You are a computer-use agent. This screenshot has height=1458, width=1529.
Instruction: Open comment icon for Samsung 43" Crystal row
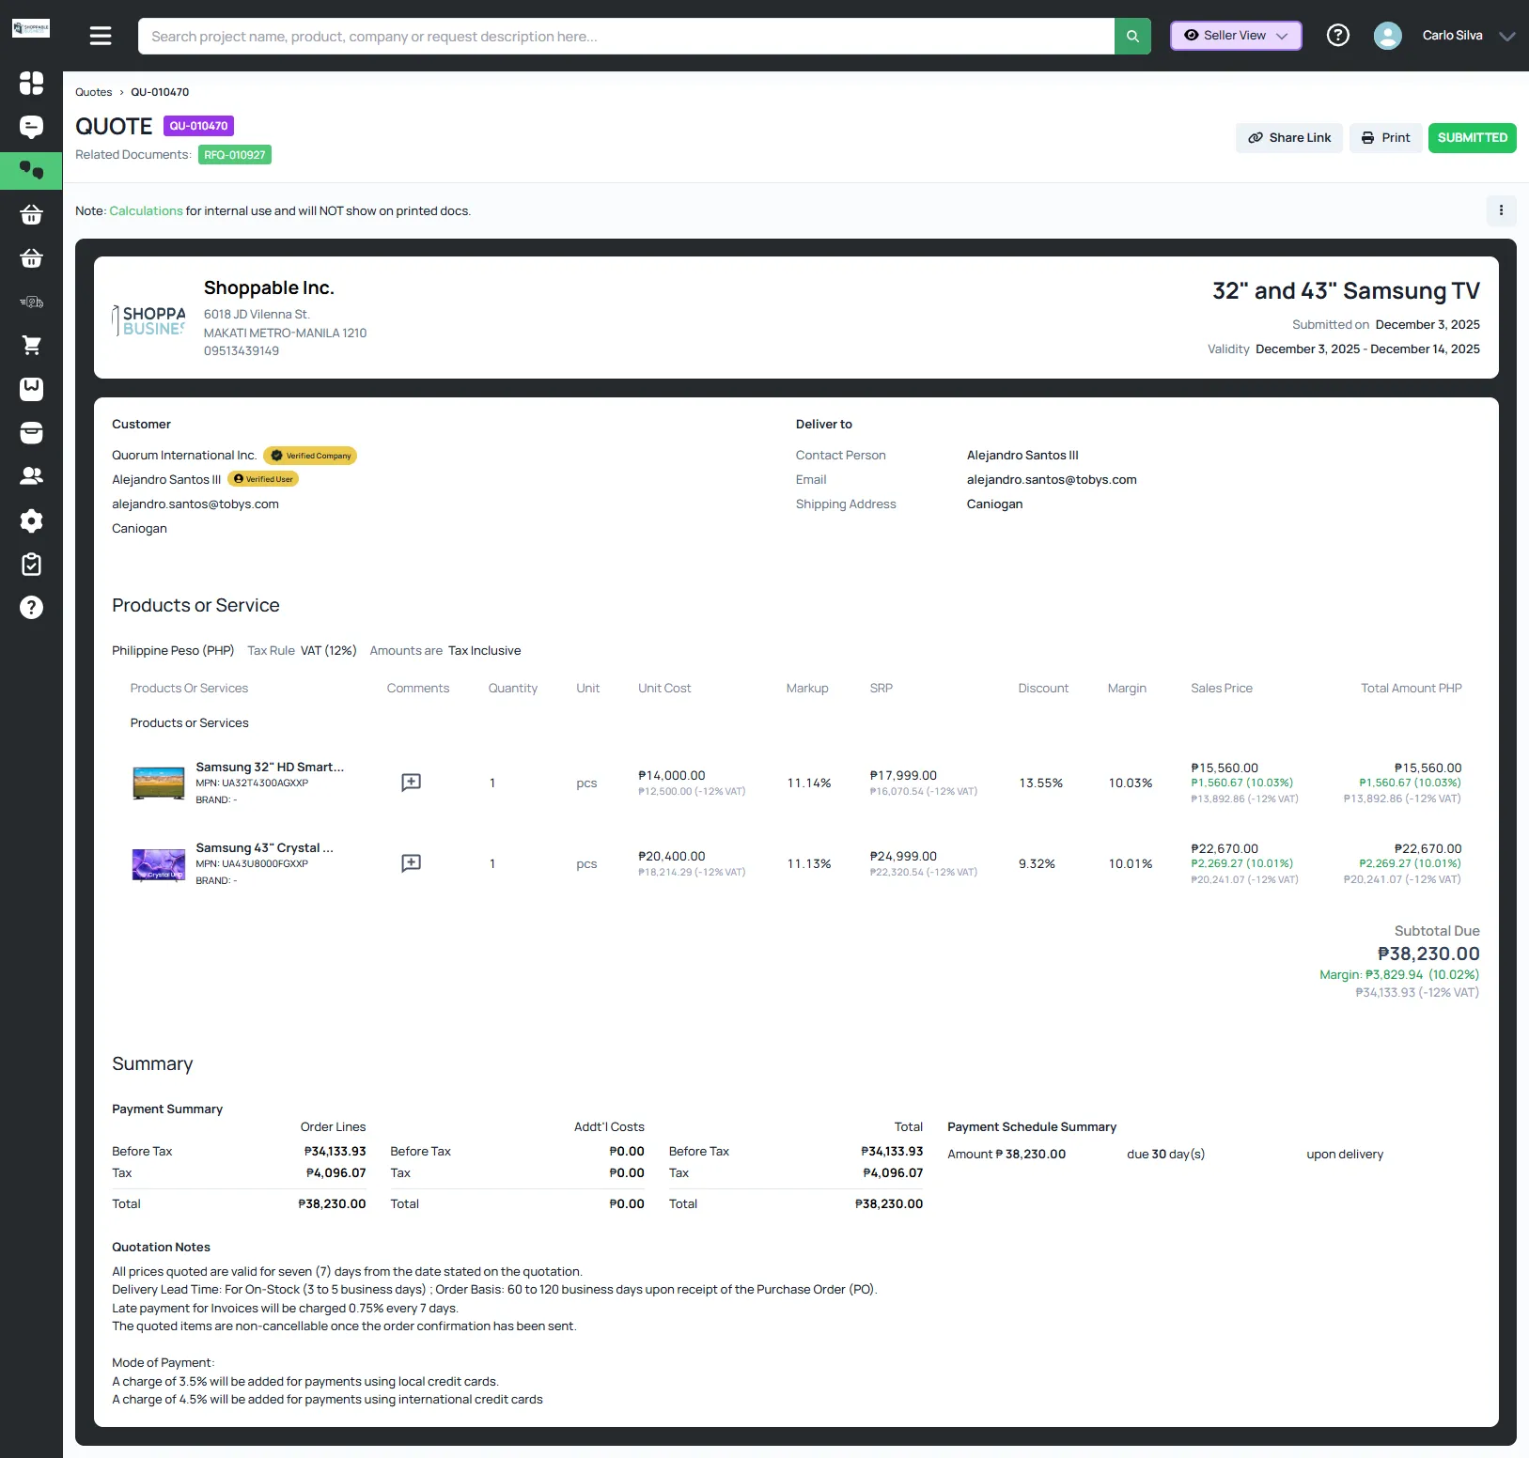[411, 863]
